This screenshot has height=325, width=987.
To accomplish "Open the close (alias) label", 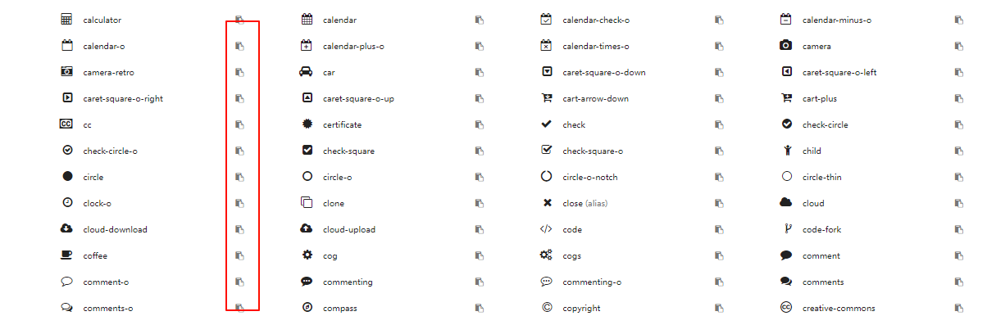I will pos(585,204).
